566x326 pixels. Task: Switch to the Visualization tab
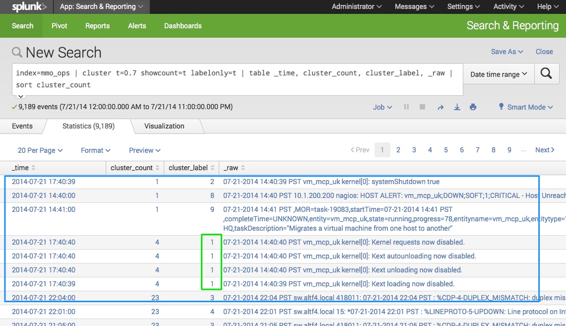164,126
